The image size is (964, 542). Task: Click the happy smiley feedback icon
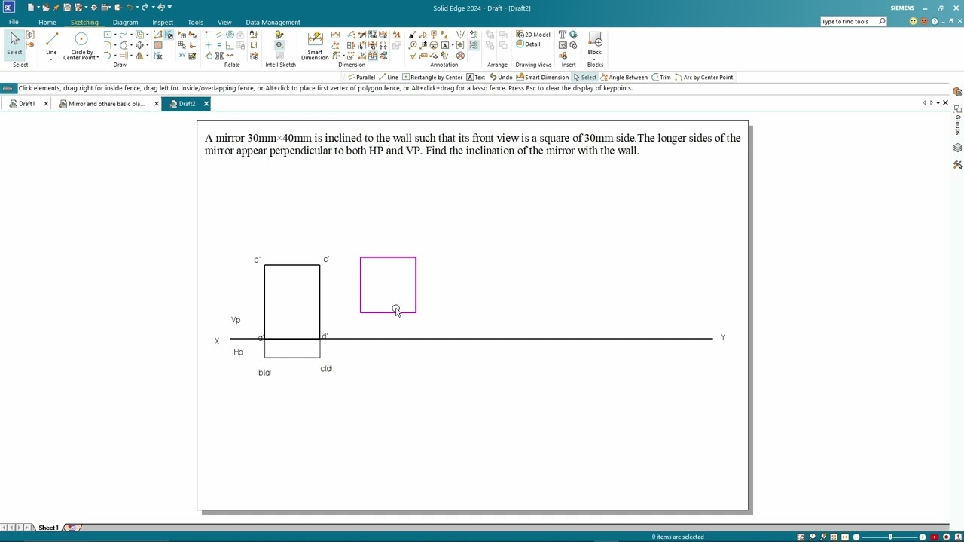coord(914,21)
